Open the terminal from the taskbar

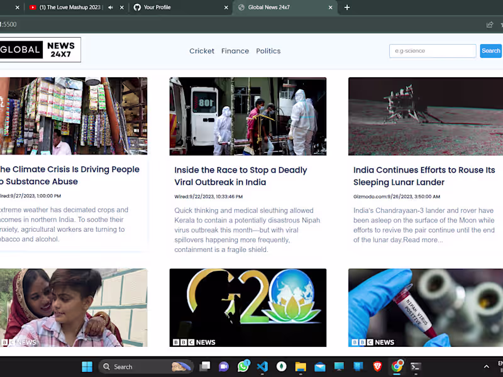416,366
